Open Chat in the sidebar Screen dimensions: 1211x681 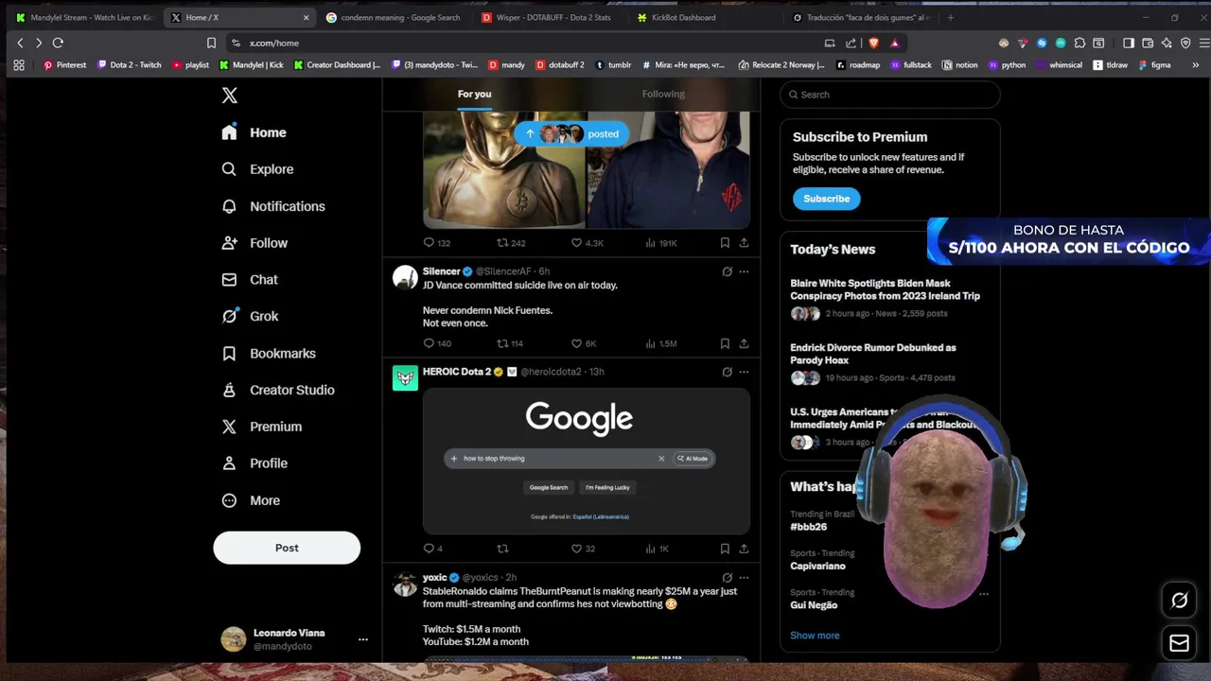click(249, 280)
